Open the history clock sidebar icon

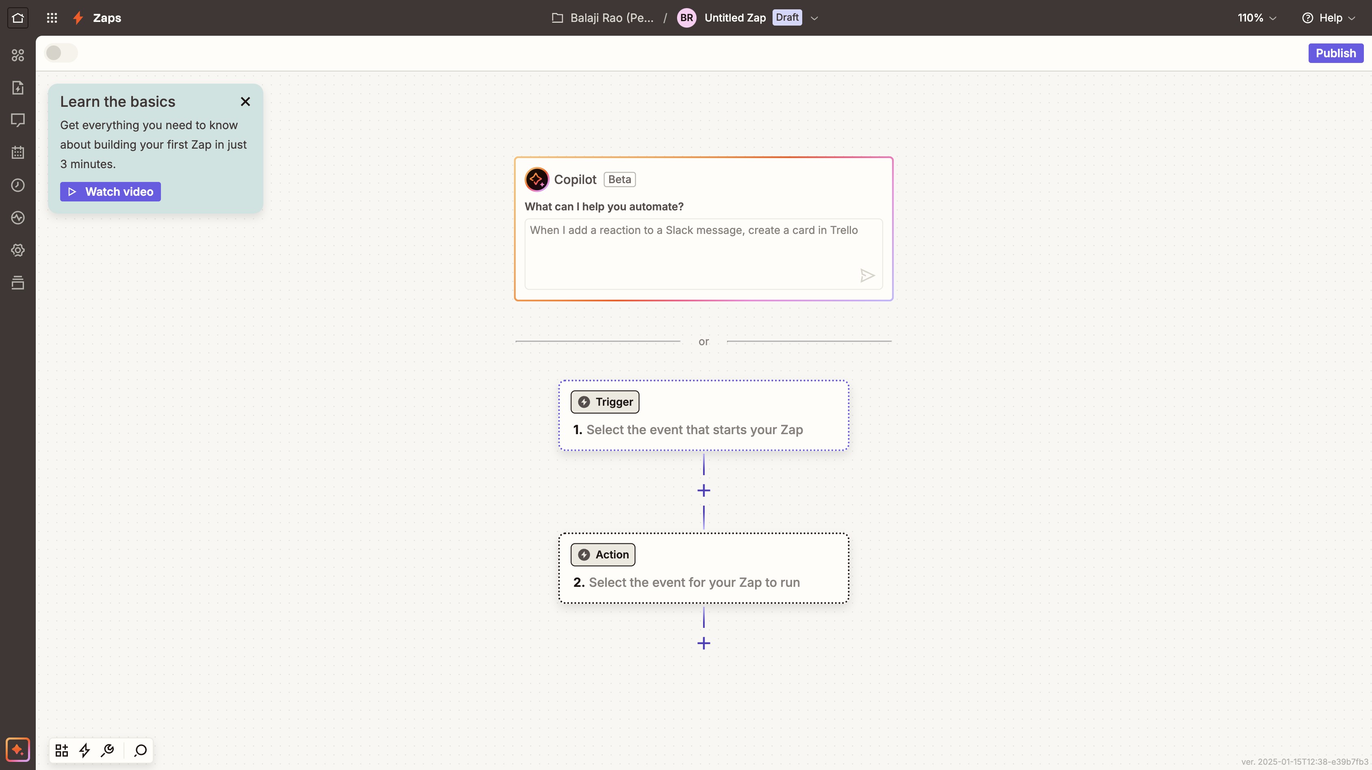pos(17,185)
